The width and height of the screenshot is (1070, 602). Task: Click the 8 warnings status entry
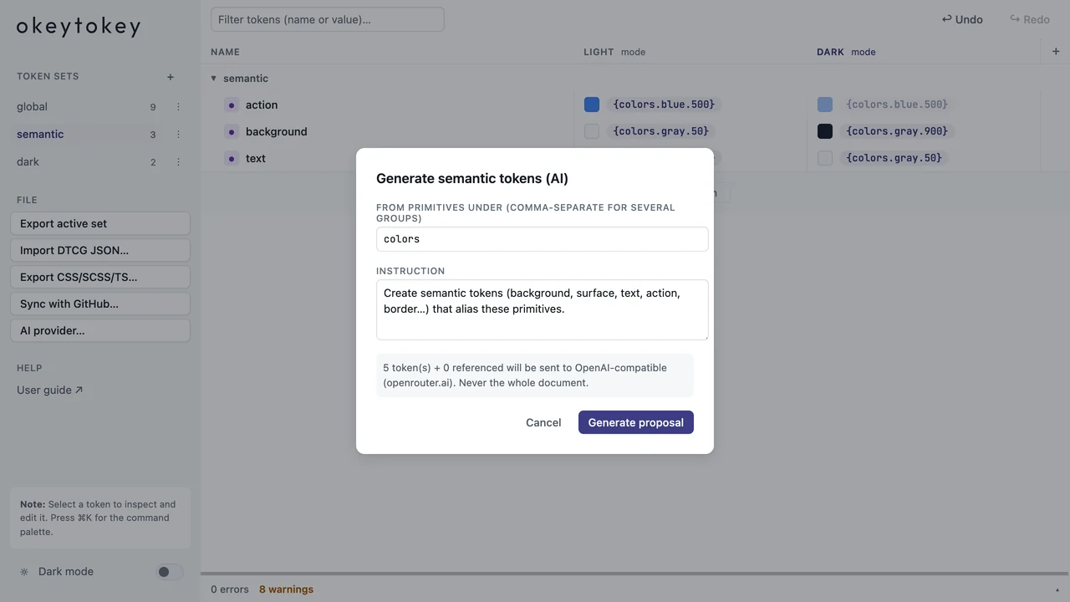286,589
